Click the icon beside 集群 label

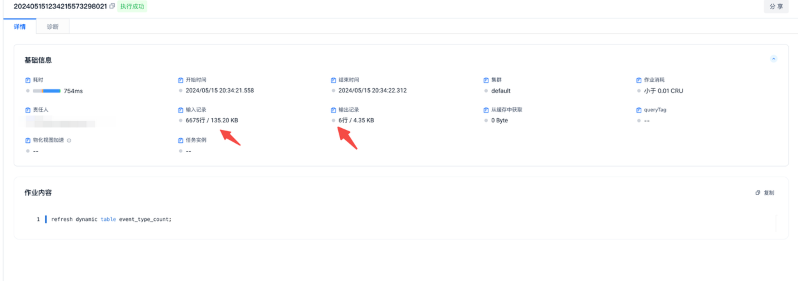(x=486, y=80)
